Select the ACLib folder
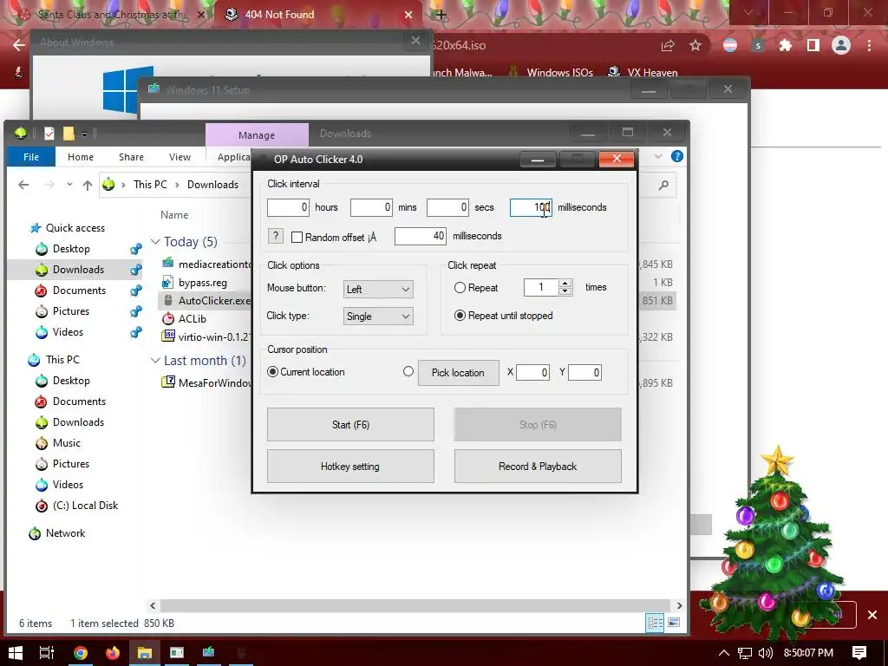Viewport: 888px width, 666px height. point(192,319)
